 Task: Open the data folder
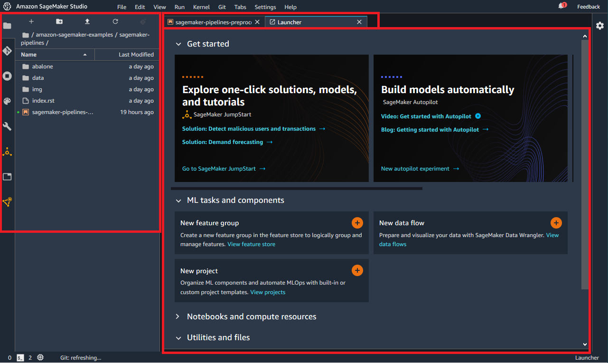(x=87, y=78)
